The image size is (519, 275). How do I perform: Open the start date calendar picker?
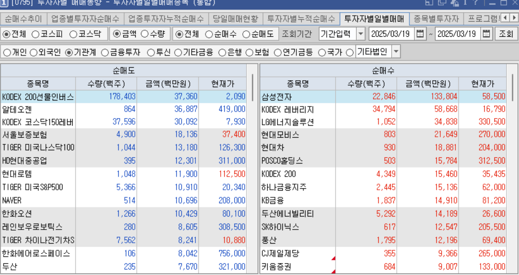click(420, 34)
